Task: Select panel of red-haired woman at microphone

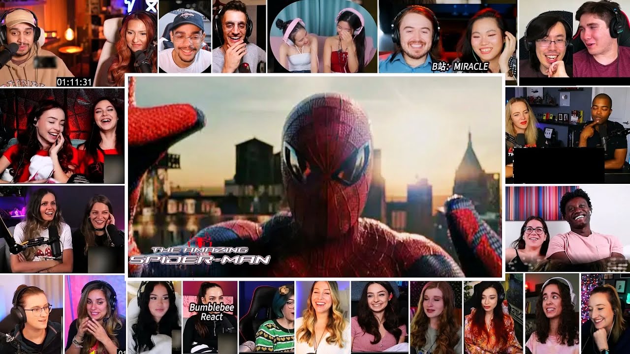Action: [126, 43]
